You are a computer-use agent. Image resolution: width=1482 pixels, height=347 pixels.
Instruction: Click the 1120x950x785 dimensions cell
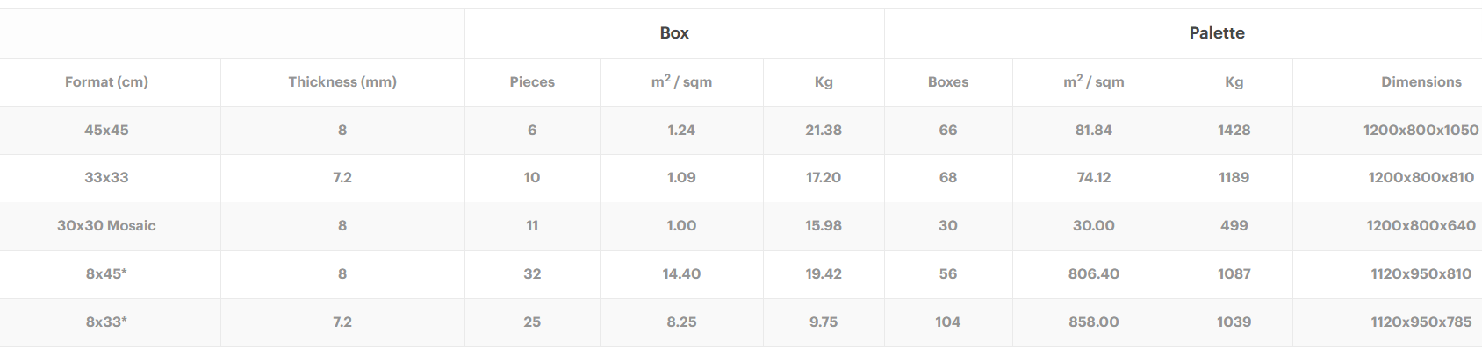(x=1421, y=322)
